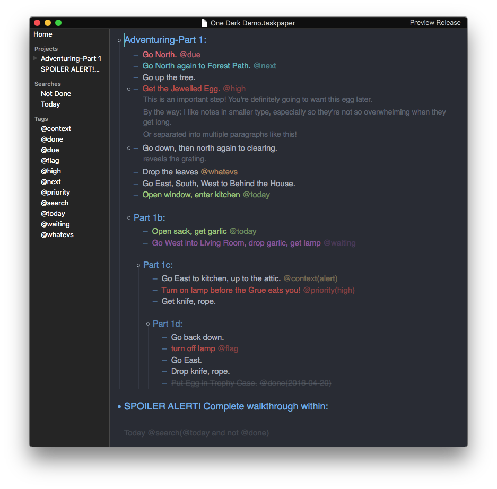This screenshot has width=497, height=489.
Task: Click the dash before Get knife, rope.
Action: point(155,302)
